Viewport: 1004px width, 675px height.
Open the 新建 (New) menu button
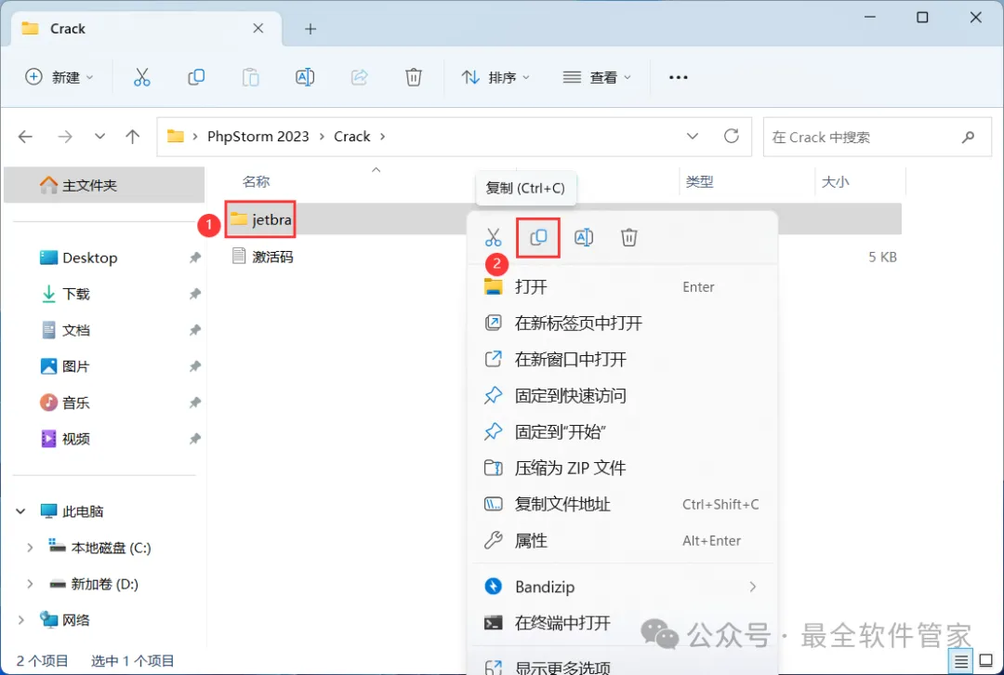pos(59,77)
